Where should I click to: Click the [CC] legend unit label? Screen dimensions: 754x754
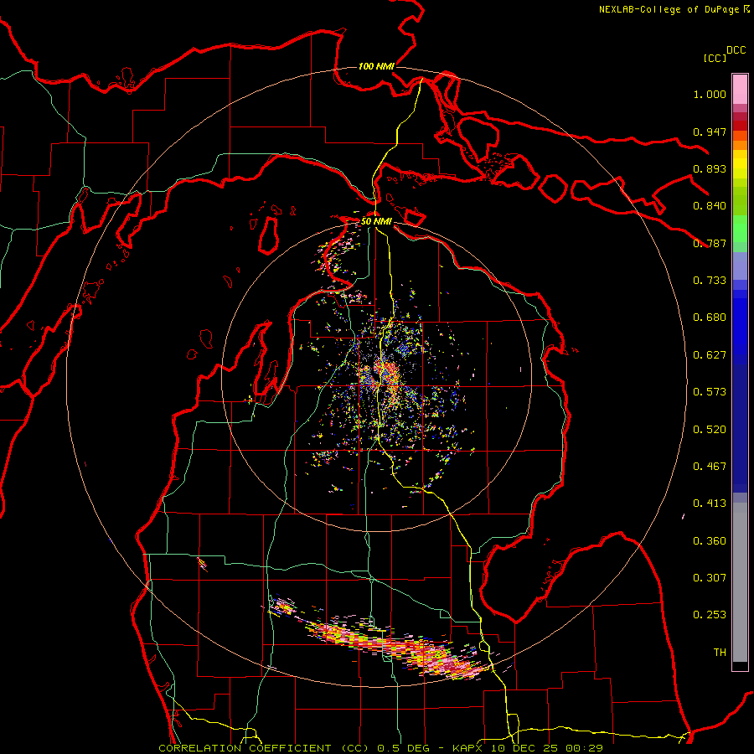715,58
